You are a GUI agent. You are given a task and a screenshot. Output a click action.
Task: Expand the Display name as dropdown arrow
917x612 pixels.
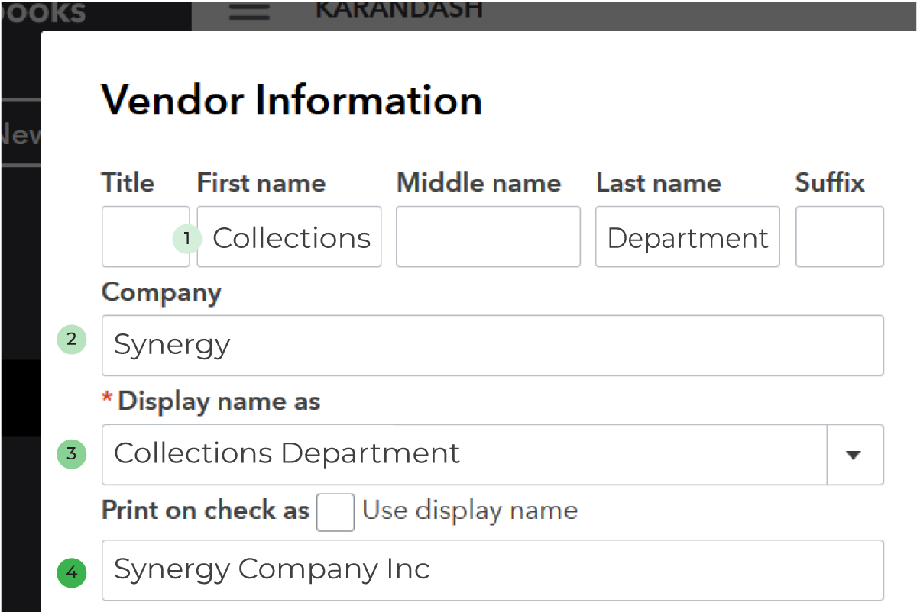pos(854,455)
